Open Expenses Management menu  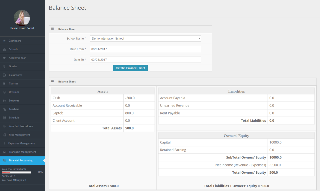click(x=21, y=143)
